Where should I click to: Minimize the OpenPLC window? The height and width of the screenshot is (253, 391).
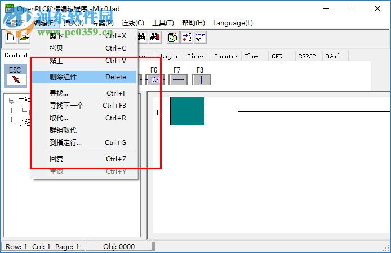click(326, 8)
